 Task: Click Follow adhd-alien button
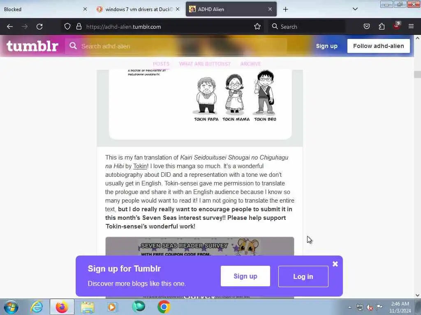coord(378,46)
